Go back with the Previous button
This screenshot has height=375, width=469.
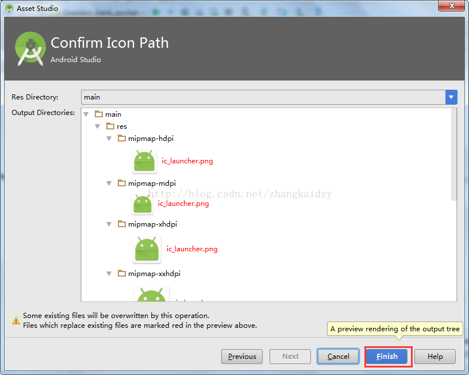[x=242, y=356]
